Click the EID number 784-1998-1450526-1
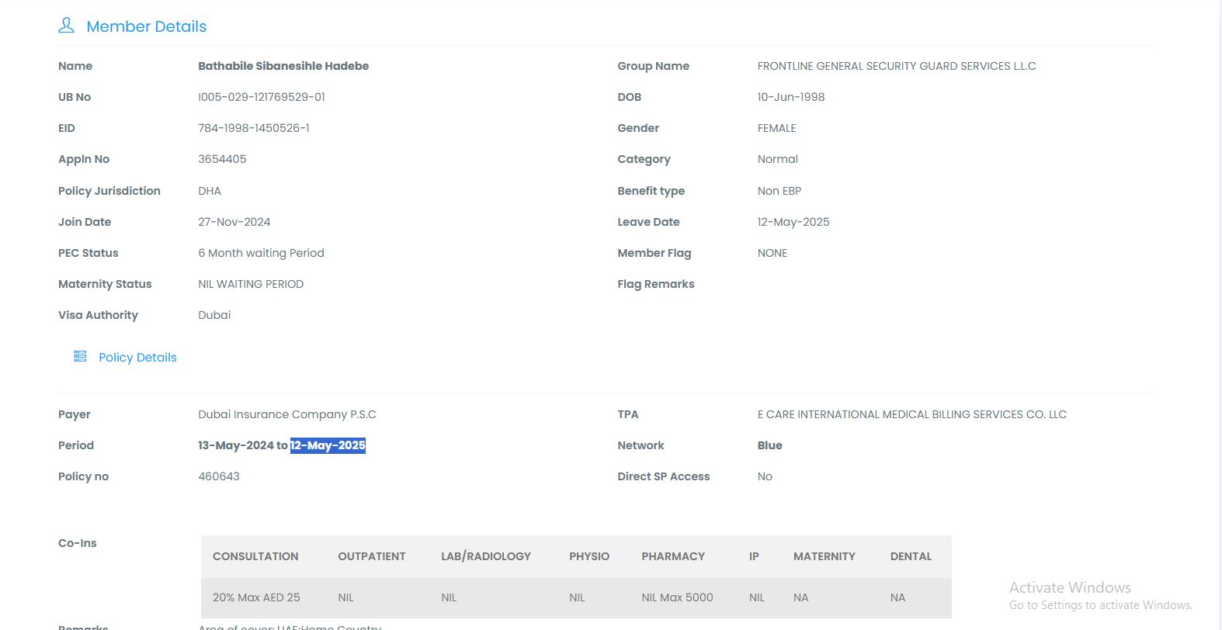 point(253,128)
